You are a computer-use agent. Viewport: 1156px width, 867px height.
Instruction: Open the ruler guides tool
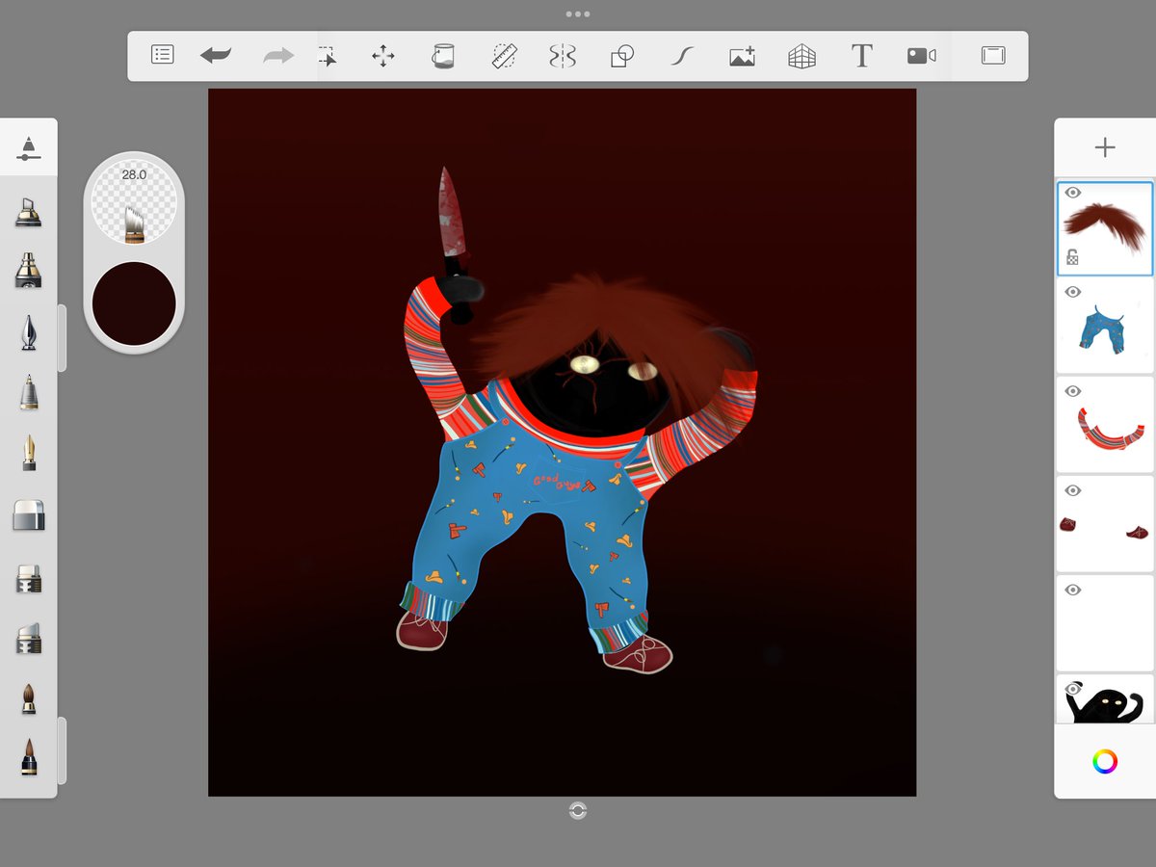click(x=503, y=56)
